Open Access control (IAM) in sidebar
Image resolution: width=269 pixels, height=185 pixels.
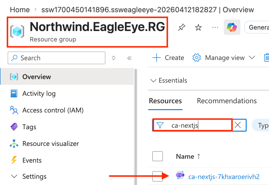(53, 110)
